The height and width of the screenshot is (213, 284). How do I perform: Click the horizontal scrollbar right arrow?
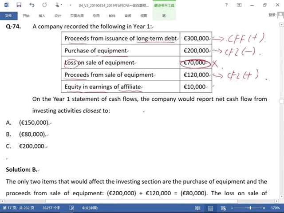click(276, 201)
